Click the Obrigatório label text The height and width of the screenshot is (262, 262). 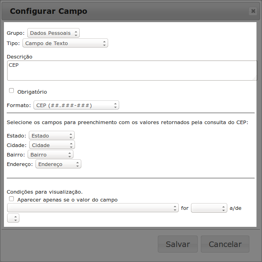[x=32, y=92]
